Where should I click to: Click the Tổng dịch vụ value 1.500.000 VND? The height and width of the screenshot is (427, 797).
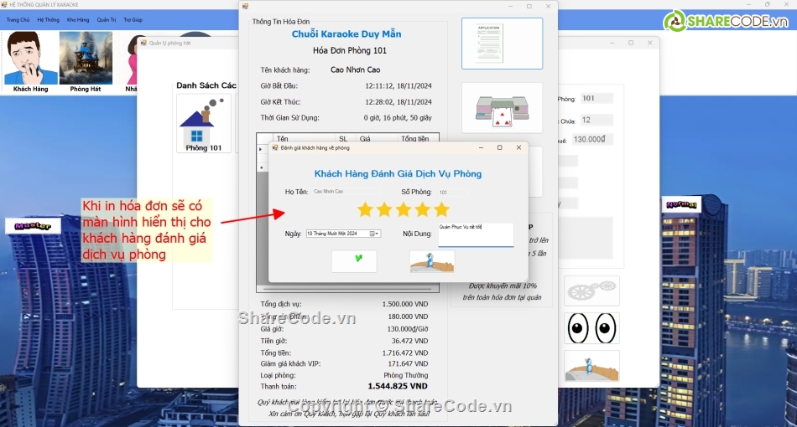tap(405, 304)
